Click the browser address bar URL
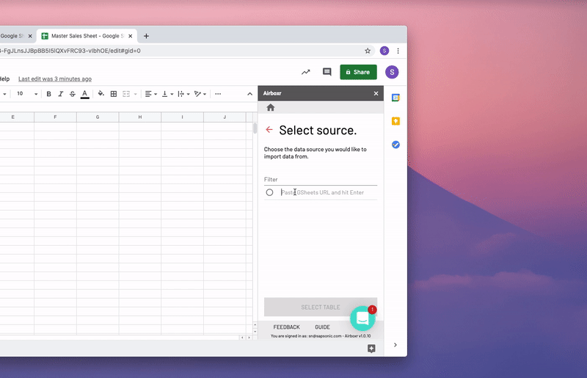 (70, 51)
